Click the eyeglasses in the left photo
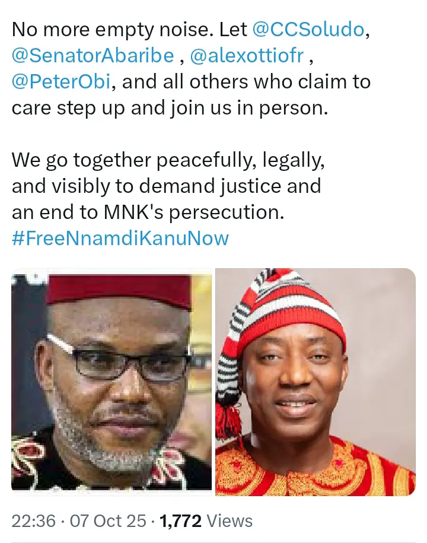This screenshot has height=543, width=427. [128, 363]
